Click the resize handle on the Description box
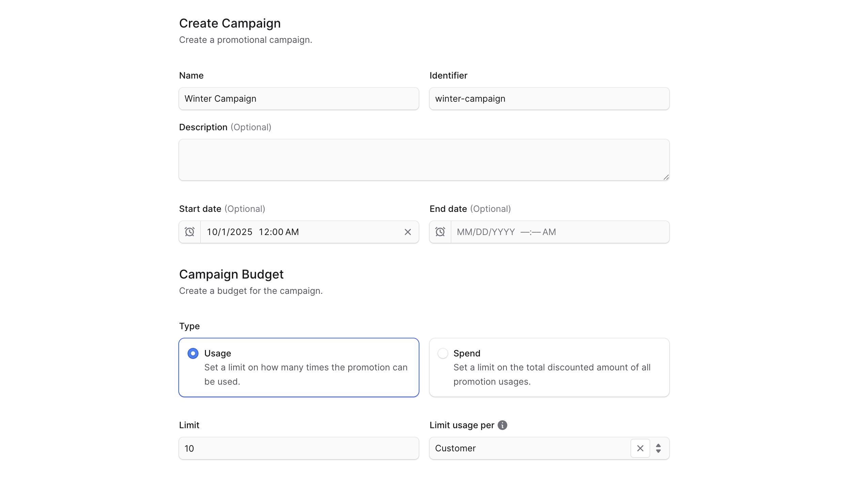Screen dimensions: 864x485 666,178
